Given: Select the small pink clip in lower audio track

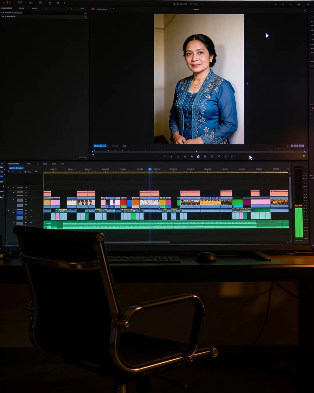Looking at the screenshot, I should click(x=57, y=216).
